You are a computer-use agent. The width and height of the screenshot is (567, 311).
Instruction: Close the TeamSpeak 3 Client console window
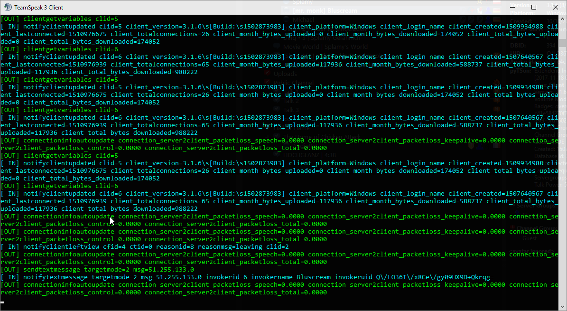coord(556,7)
